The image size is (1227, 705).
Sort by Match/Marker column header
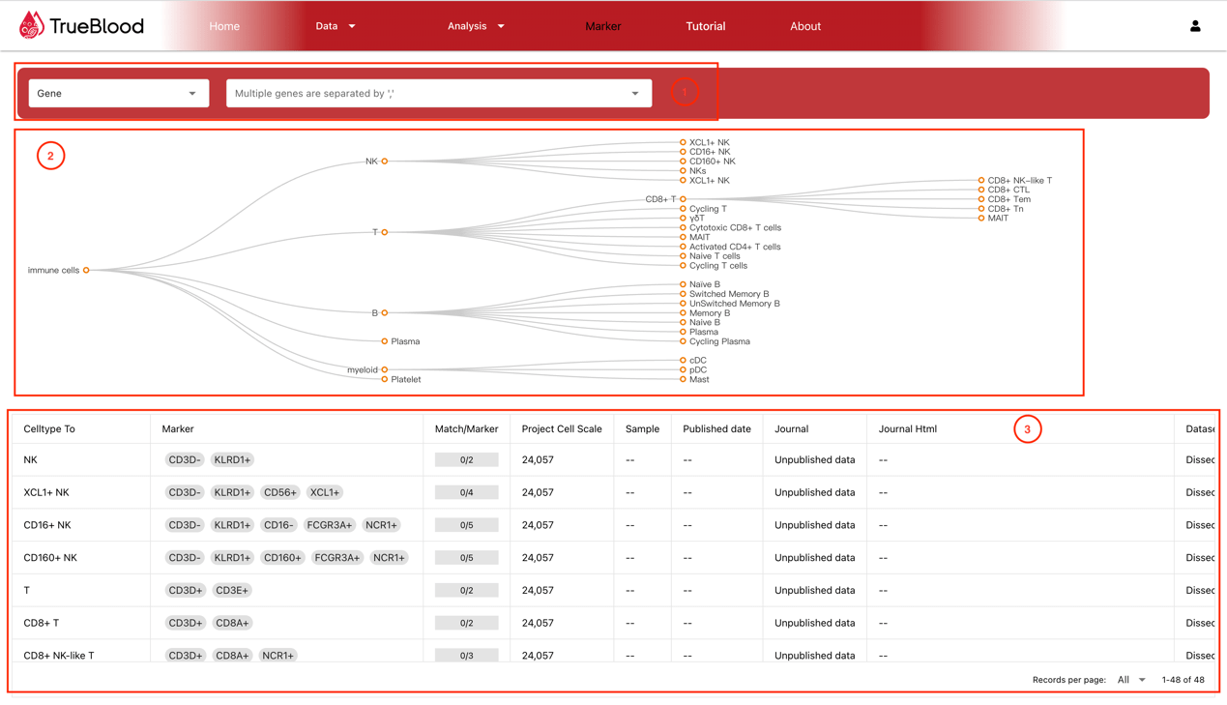tap(466, 428)
